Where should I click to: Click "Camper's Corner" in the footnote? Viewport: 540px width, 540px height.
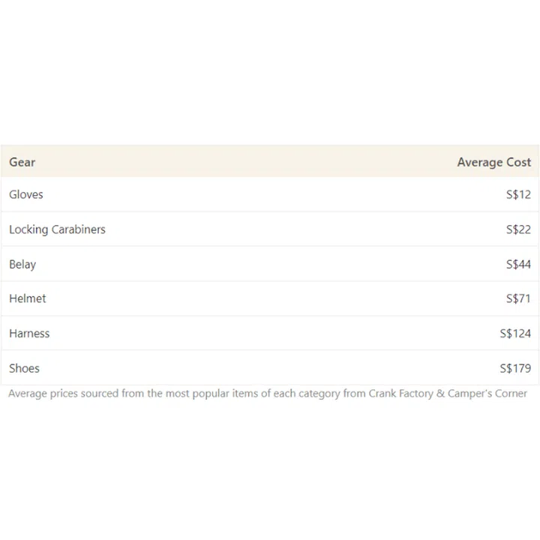(487, 393)
